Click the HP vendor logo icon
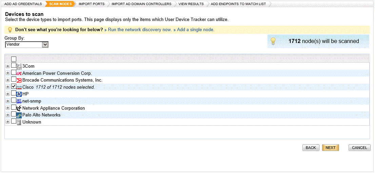The height and width of the screenshot is (173, 375). pyautogui.click(x=19, y=94)
